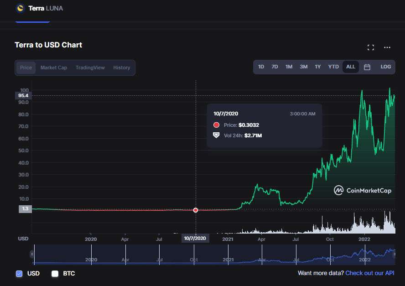Open the Check out our API link
The height and width of the screenshot is (286, 405).
pyautogui.click(x=369, y=273)
